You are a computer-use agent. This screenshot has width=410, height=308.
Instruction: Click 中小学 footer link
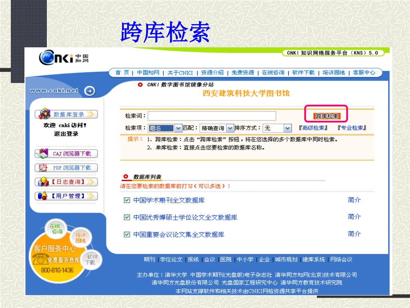pos(245,259)
